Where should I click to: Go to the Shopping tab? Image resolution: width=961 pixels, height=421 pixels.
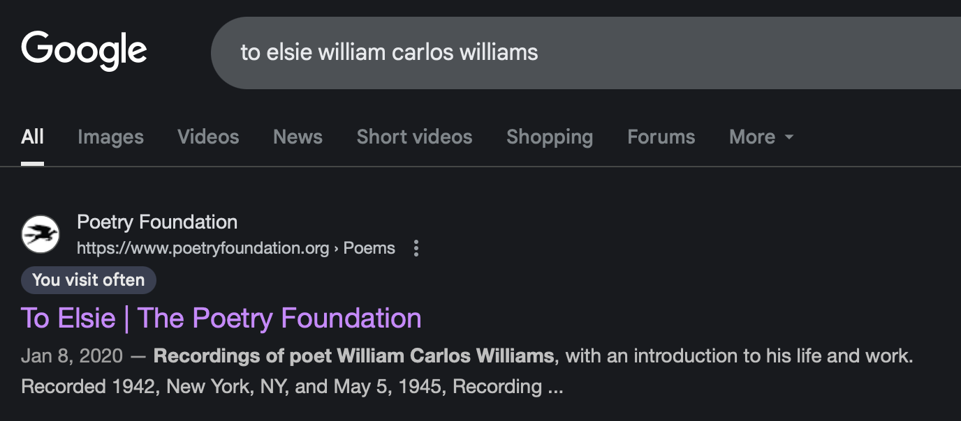(550, 137)
